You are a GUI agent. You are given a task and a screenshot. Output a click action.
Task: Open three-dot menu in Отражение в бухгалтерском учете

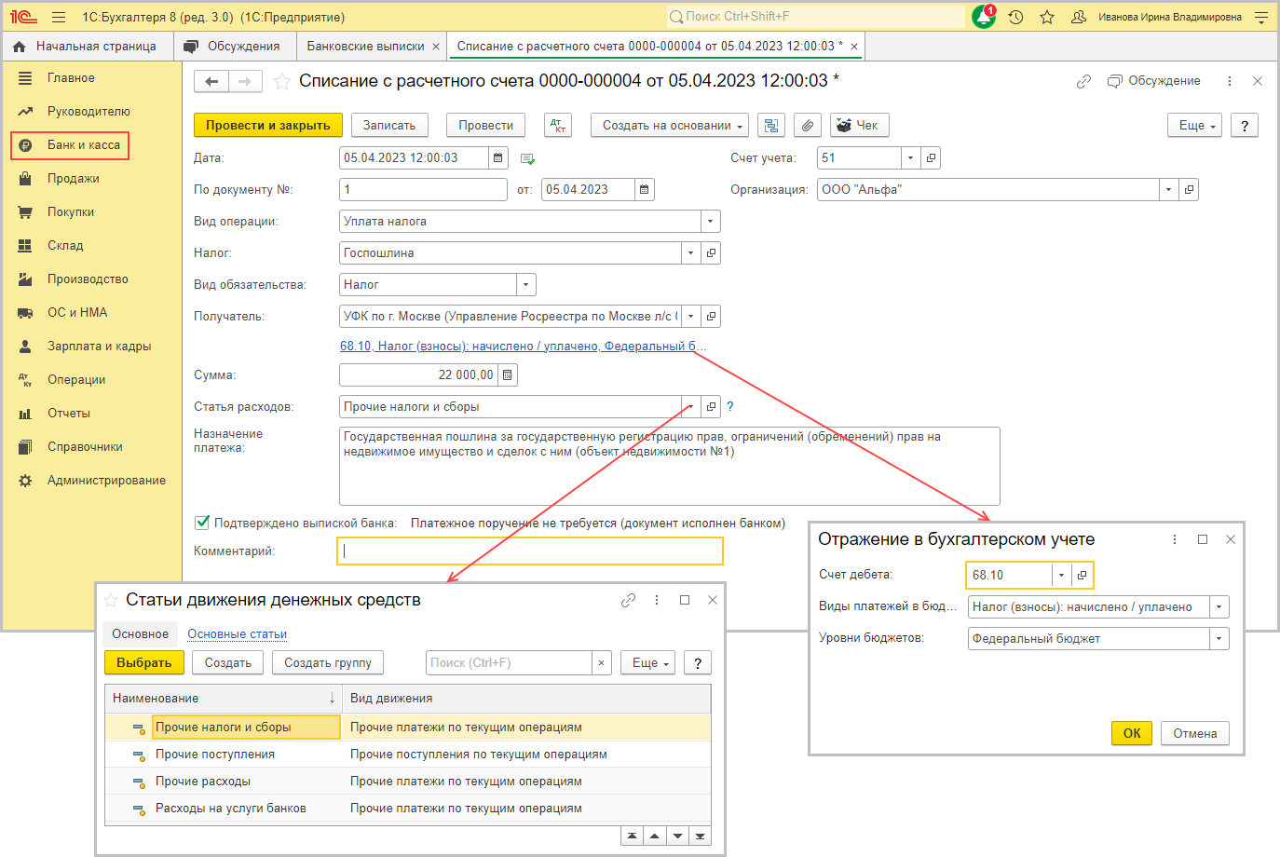point(1175,539)
